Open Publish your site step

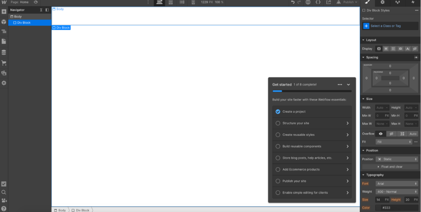coord(312,181)
